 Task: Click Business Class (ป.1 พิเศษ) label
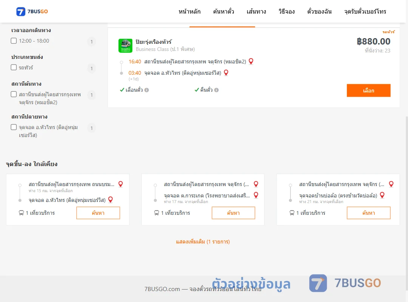(x=165, y=49)
